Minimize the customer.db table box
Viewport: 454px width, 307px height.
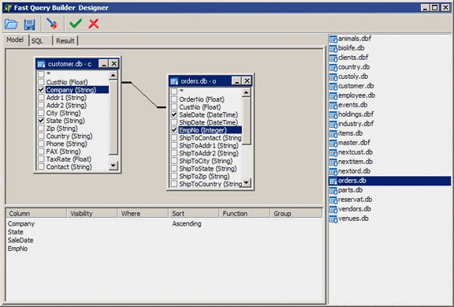[103, 64]
